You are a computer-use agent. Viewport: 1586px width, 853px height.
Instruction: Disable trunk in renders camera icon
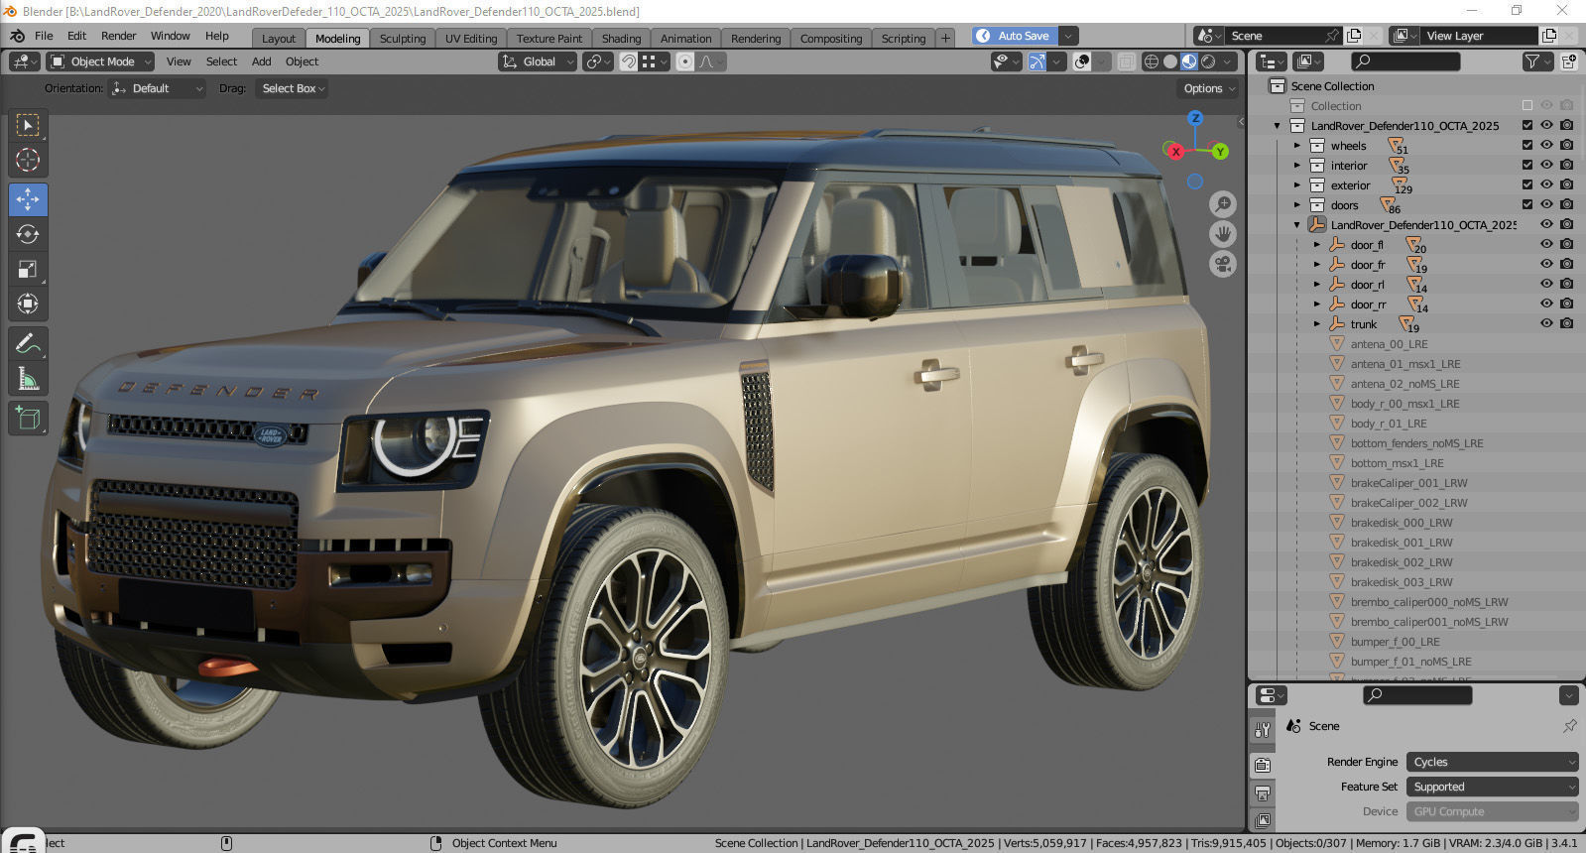click(x=1567, y=323)
